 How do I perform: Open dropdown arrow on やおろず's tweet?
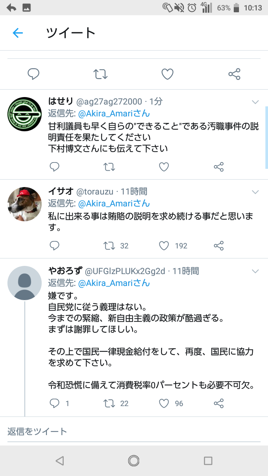tap(255, 271)
